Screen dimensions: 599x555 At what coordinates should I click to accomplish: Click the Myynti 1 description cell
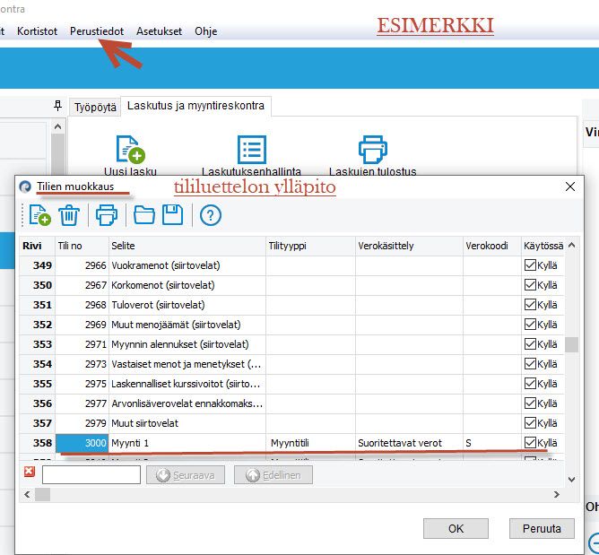point(187,443)
